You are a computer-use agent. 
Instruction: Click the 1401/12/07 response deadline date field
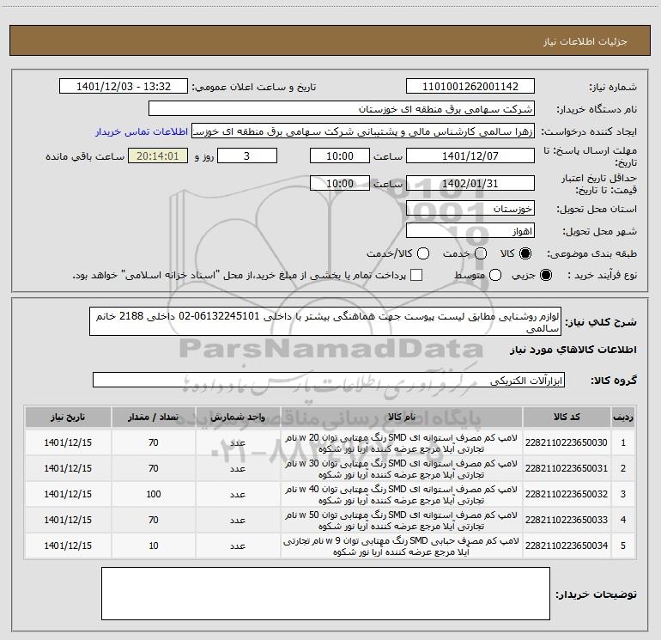[470, 156]
